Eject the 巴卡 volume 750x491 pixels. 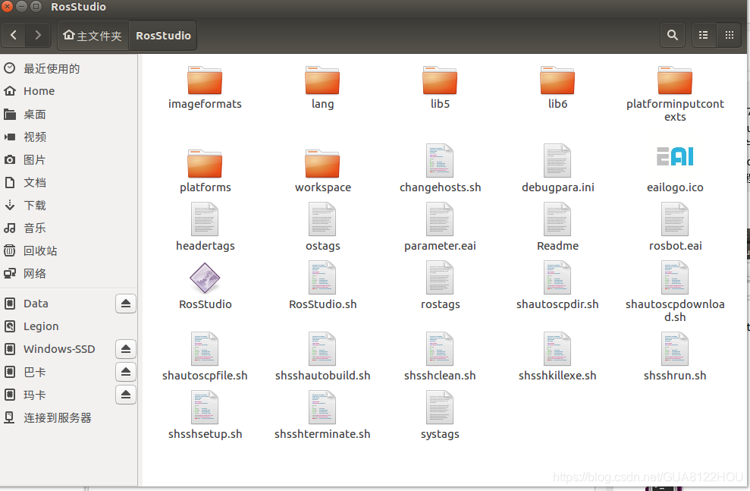pos(126,372)
